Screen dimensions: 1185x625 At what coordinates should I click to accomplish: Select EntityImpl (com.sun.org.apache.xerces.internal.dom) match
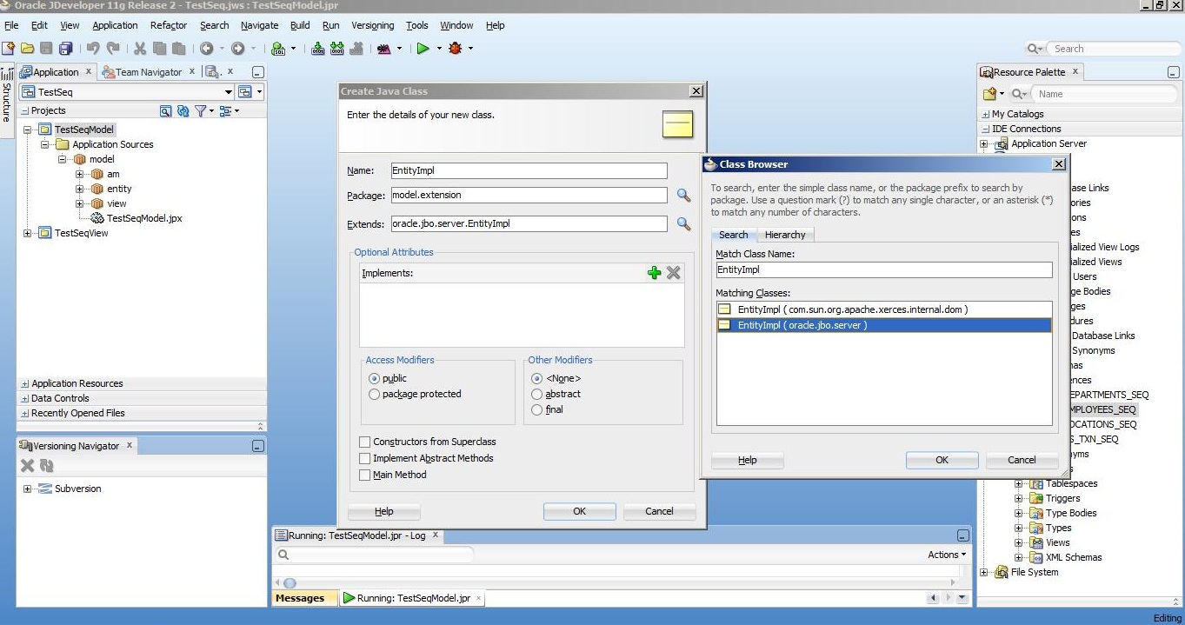coord(884,309)
